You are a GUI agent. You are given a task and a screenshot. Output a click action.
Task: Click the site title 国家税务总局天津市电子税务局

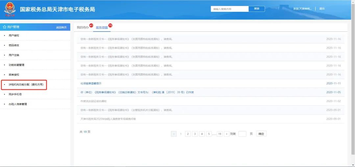coord(58,10)
